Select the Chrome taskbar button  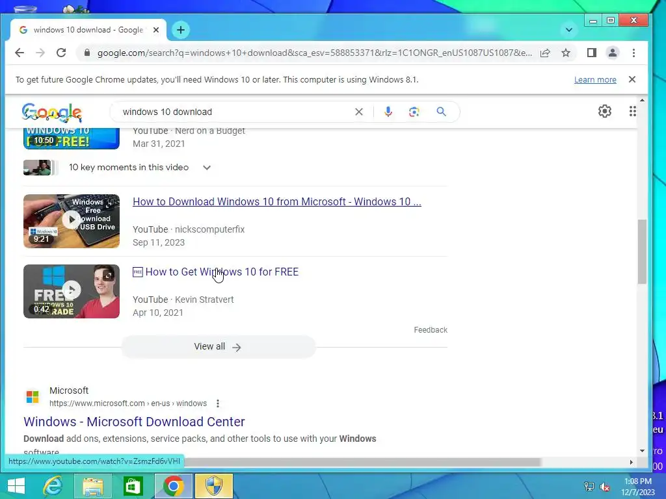tap(173, 486)
